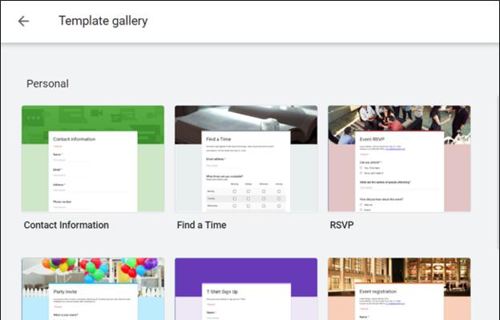This screenshot has height=320, width=500.
Task: Click the 'Template gallery' title
Action: click(x=103, y=21)
